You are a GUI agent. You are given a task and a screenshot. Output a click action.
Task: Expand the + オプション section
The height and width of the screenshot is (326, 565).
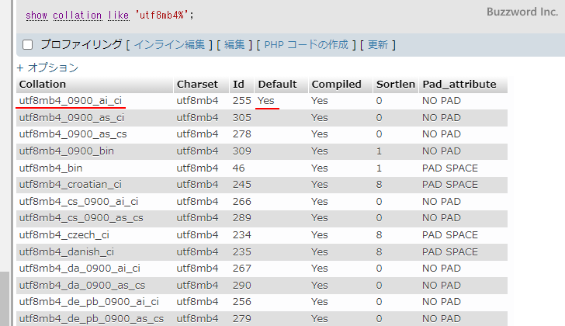coord(47,68)
